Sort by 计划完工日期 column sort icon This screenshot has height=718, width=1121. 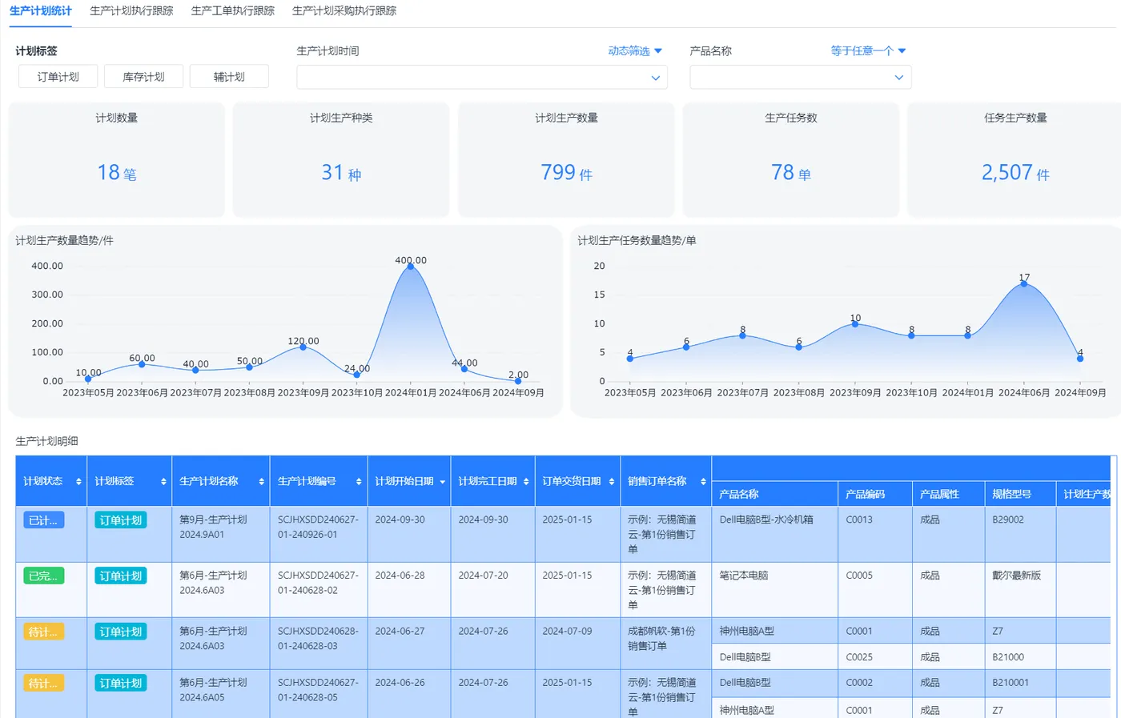526,482
